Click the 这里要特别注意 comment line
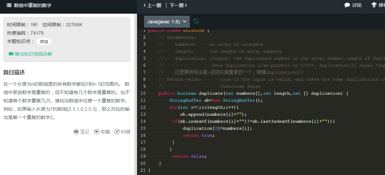Image resolution: width=385 pixels, height=175 pixels. [239, 72]
